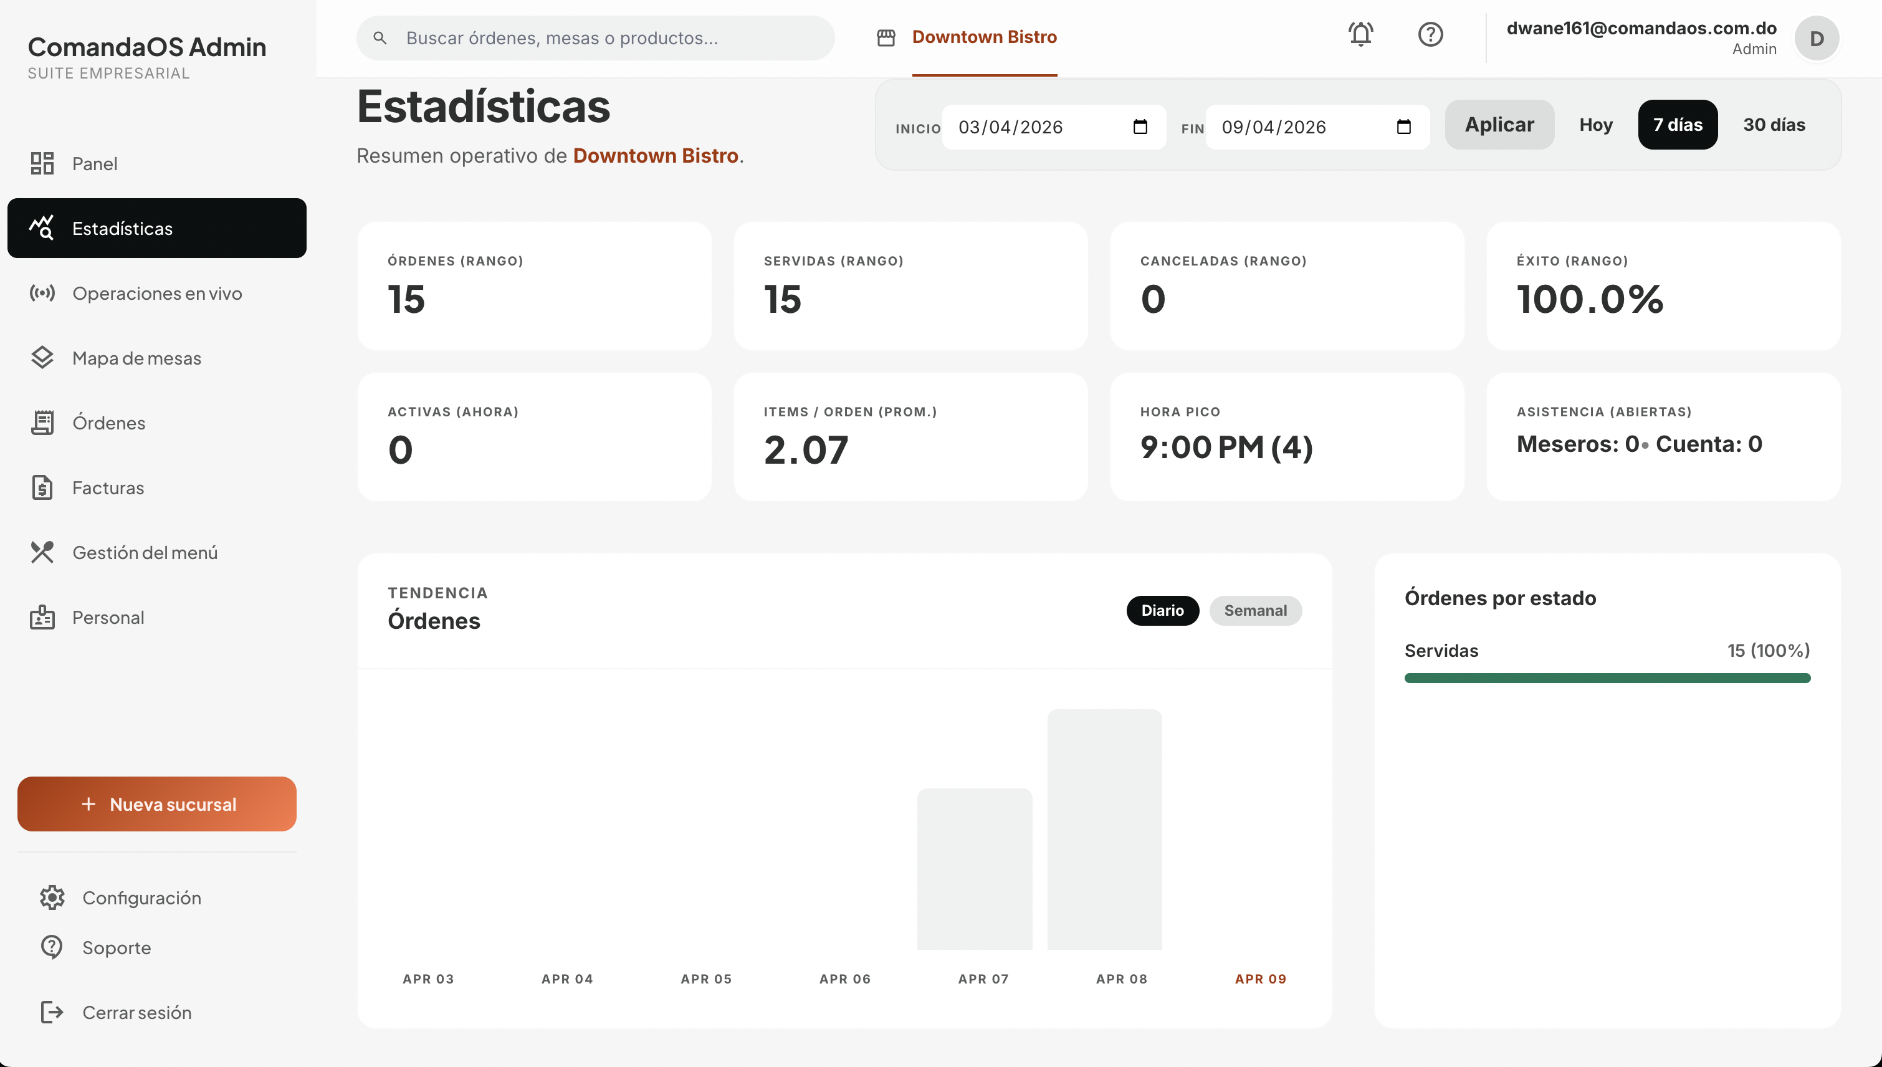
Task: Click the search orders input field
Action: coord(595,38)
